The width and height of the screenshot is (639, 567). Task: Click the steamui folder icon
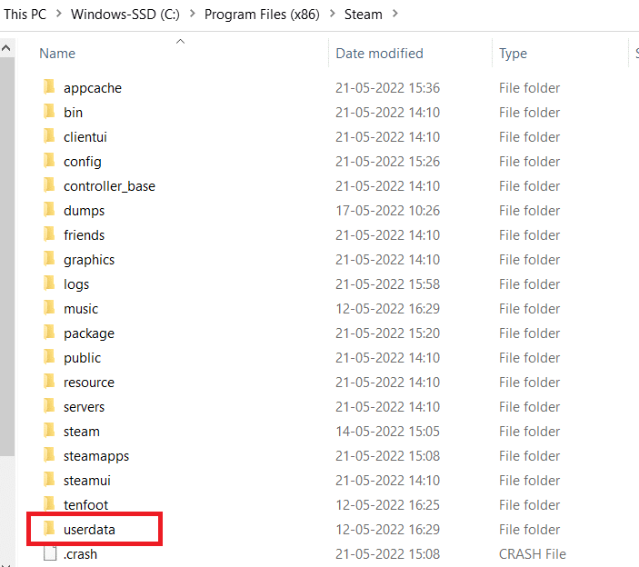tap(49, 479)
